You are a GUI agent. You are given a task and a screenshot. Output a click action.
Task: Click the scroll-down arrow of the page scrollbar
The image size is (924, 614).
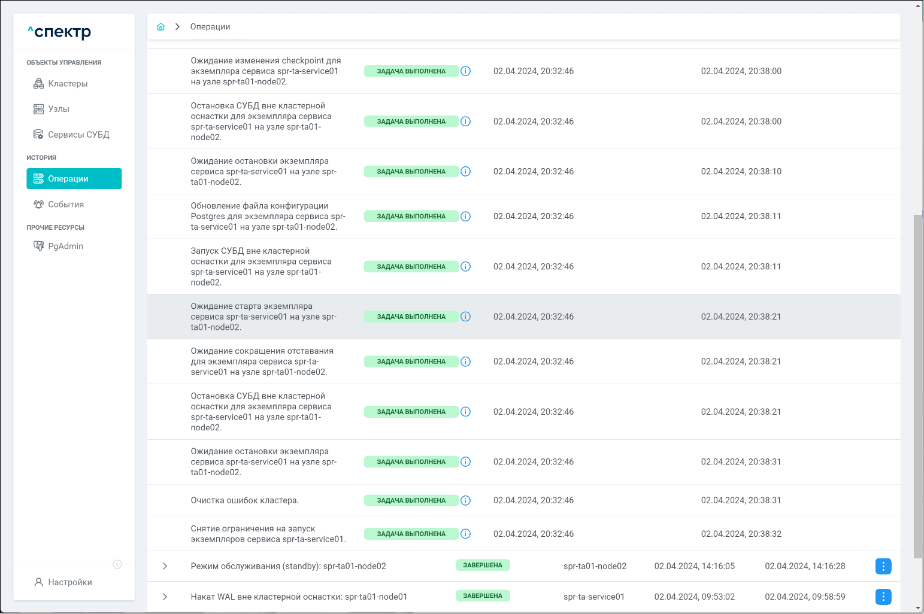tap(918, 608)
